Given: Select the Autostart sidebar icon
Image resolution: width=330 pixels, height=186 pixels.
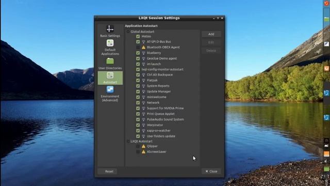Looking at the screenshot, I should pyautogui.click(x=110, y=75).
